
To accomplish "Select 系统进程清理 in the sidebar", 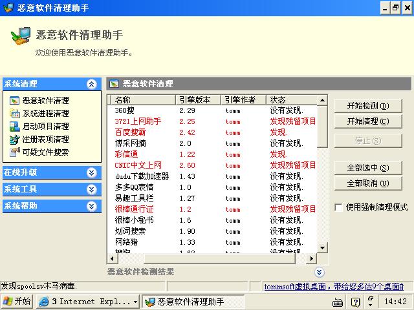I will 45,114.
